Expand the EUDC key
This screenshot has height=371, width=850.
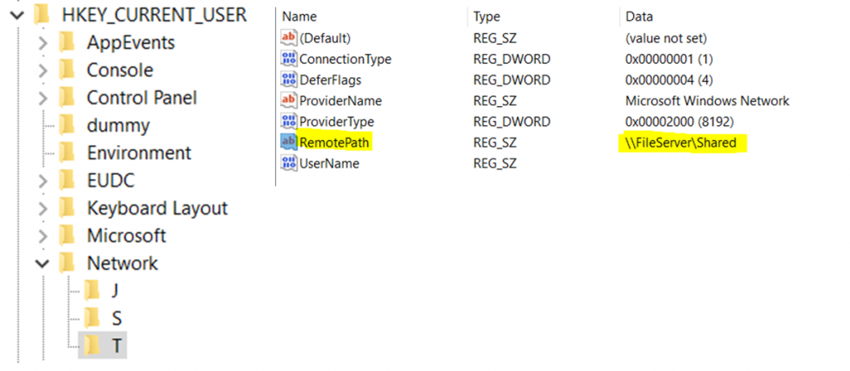coord(43,180)
